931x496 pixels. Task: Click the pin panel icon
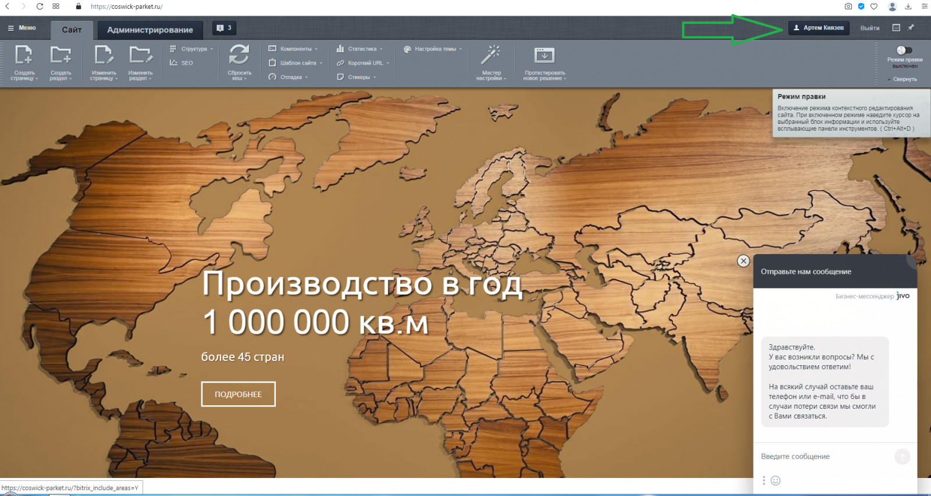pyautogui.click(x=911, y=27)
